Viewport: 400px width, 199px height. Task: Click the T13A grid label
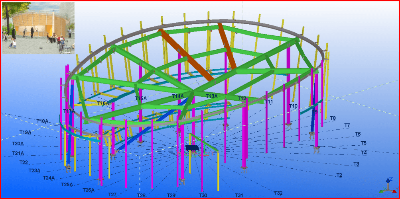(211, 96)
